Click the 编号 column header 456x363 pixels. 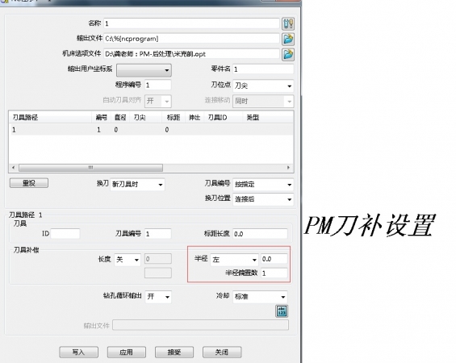101,118
